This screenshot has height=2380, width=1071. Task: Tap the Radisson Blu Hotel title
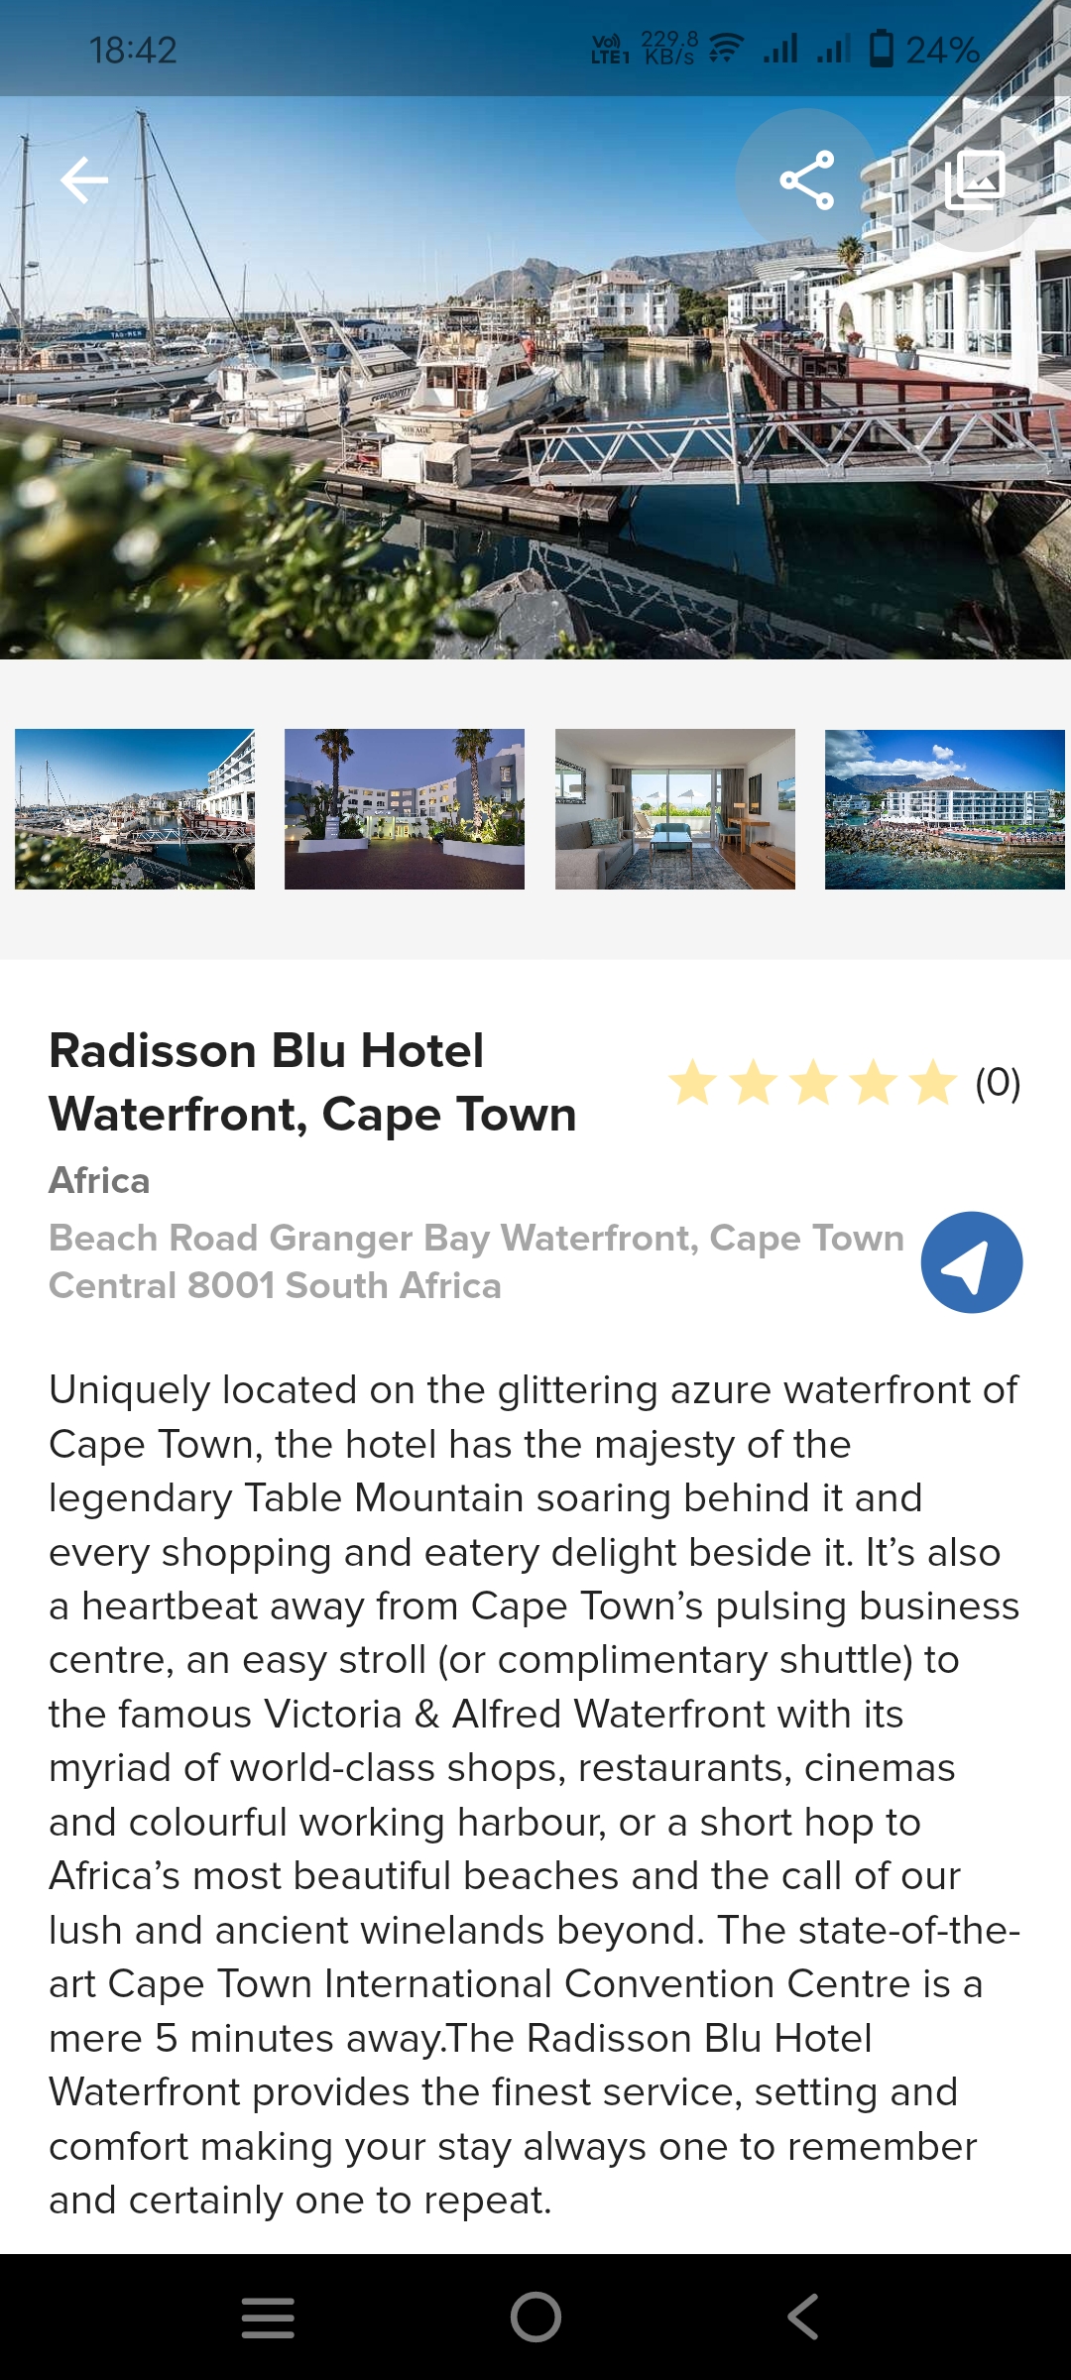pyautogui.click(x=312, y=1082)
